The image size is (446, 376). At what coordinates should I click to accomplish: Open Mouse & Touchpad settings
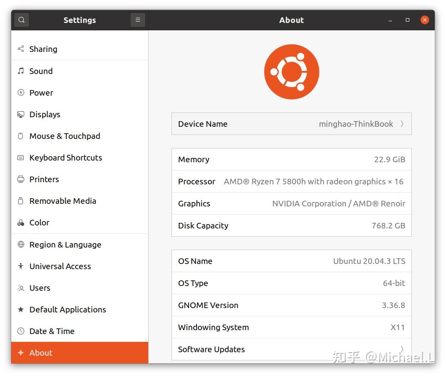click(x=64, y=136)
